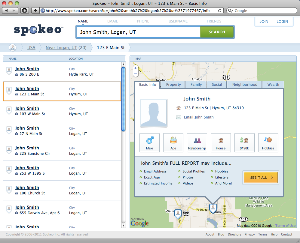
Task: Click the Email John Smith link
Action: coord(199,117)
